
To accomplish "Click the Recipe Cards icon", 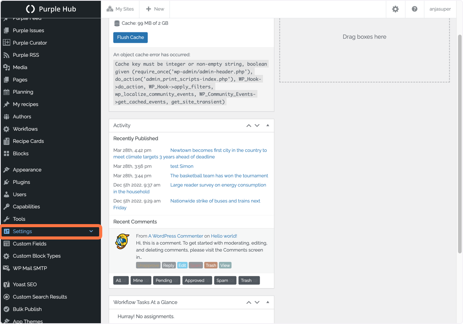I will coord(6,142).
